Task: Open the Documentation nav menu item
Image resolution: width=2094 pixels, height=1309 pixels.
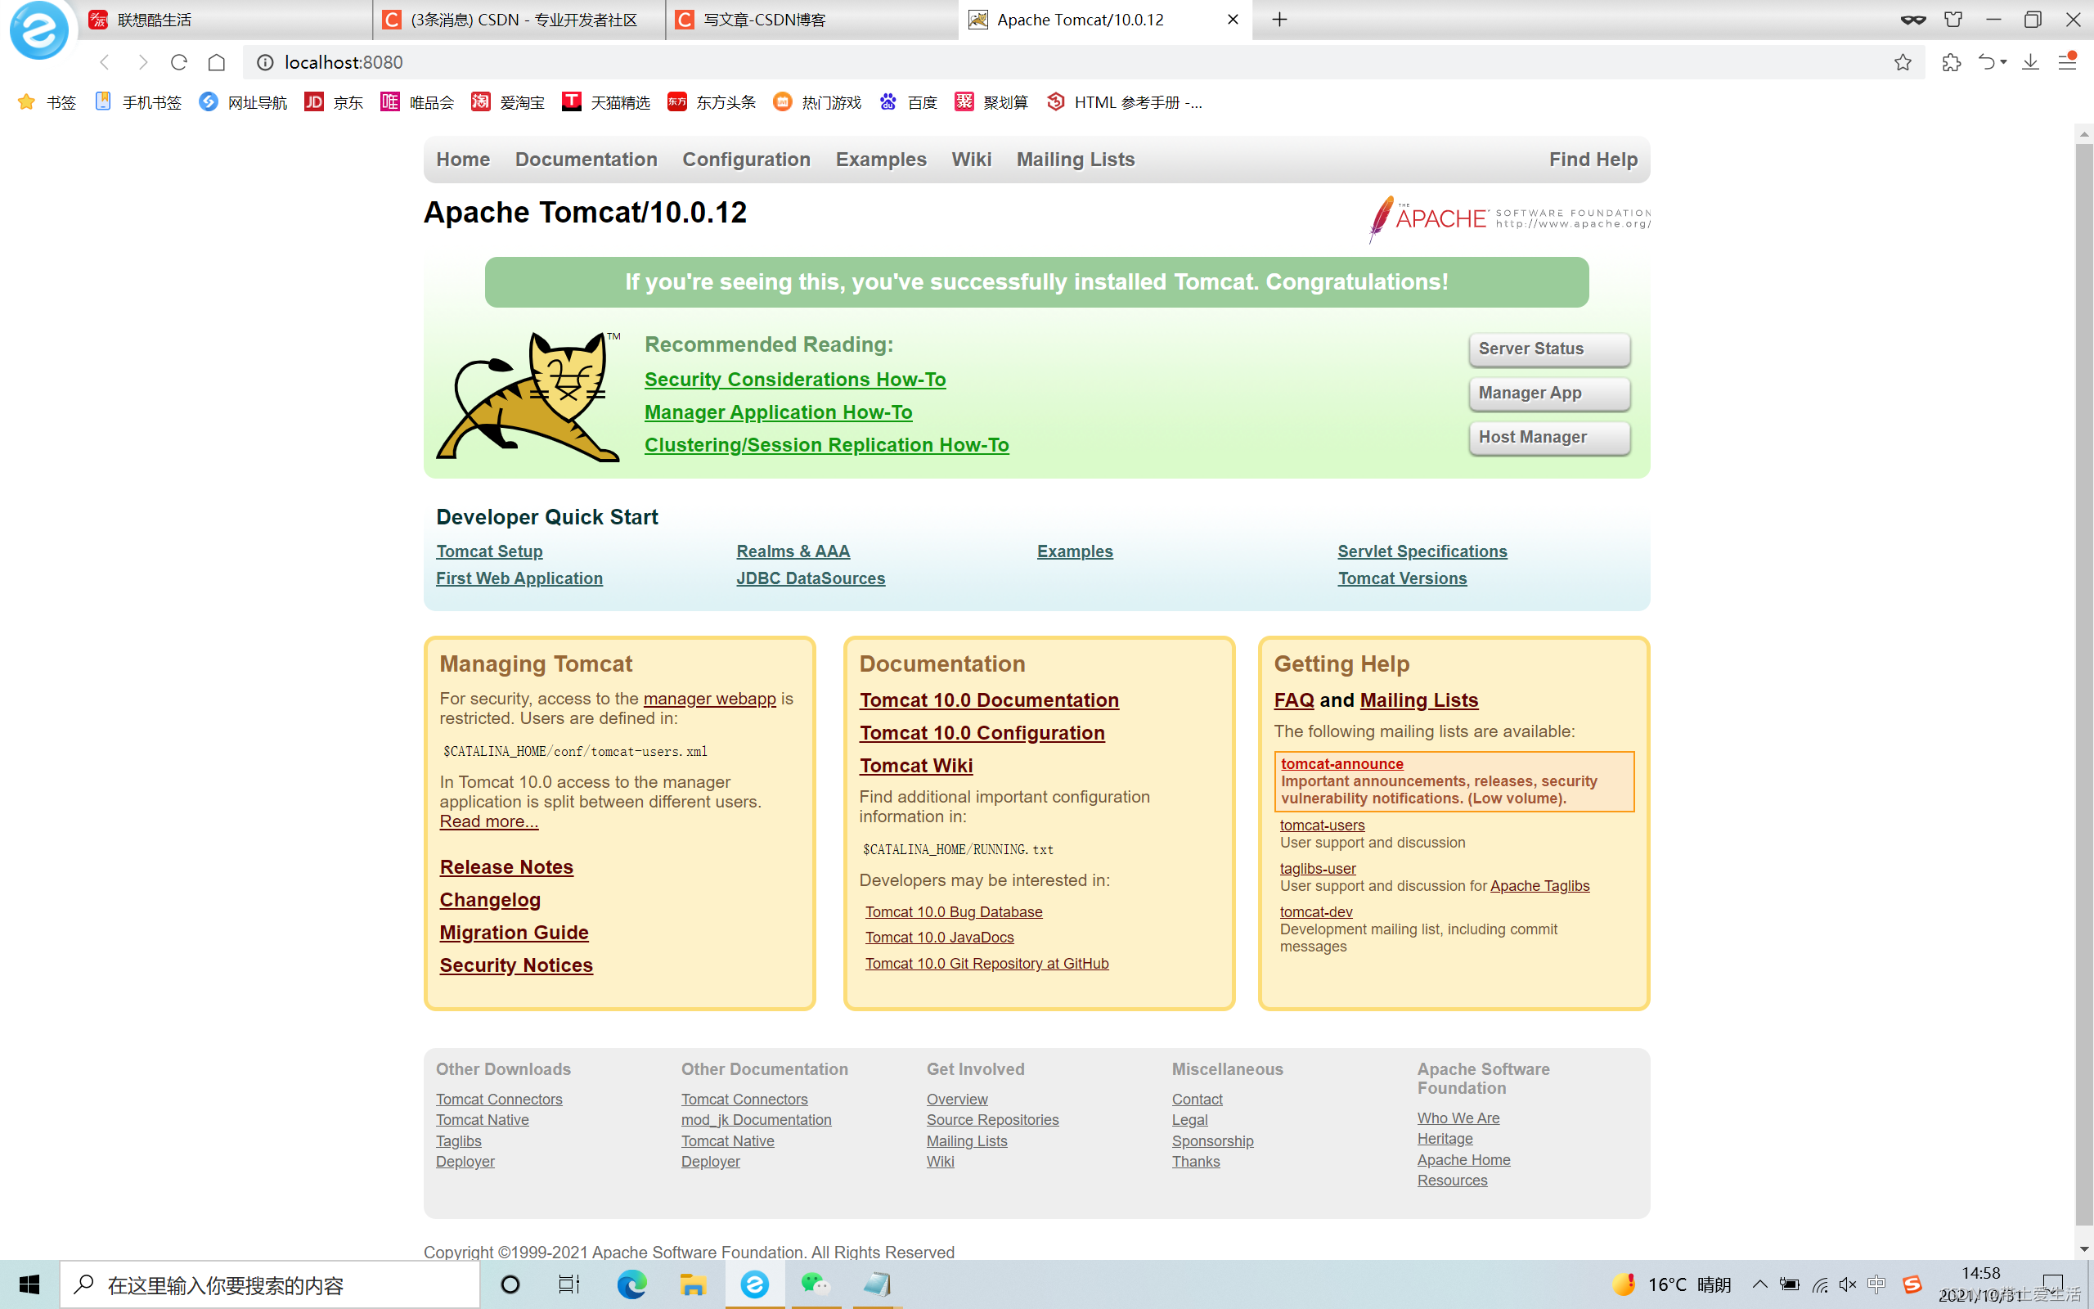Action: point(586,160)
